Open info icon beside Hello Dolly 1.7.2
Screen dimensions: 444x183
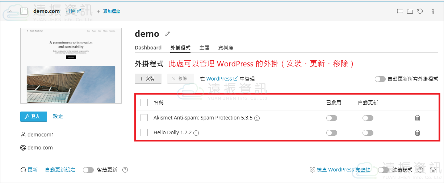[x=196, y=133]
